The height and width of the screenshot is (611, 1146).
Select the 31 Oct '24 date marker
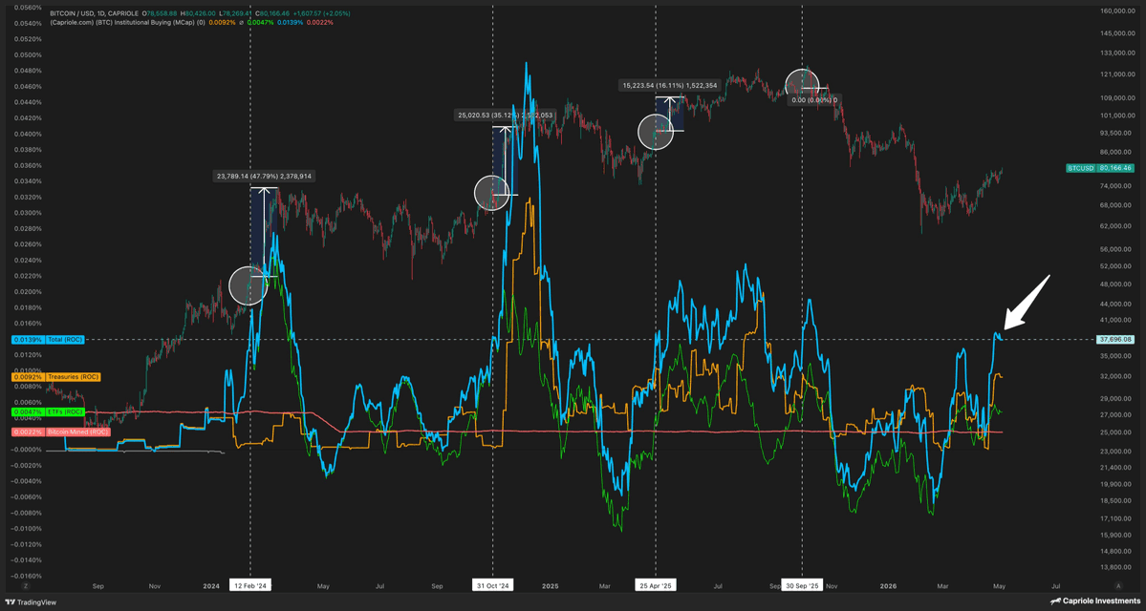coord(493,586)
